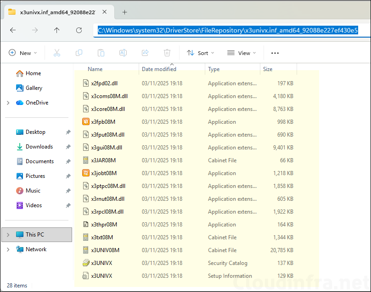Open the See more ellipsis menu
The height and width of the screenshot is (292, 371).
pos(275,53)
